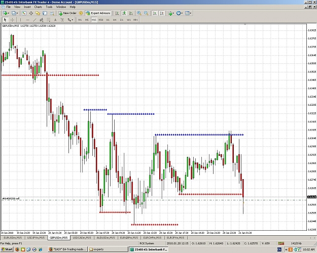Click the New Order button

(x=67, y=13)
